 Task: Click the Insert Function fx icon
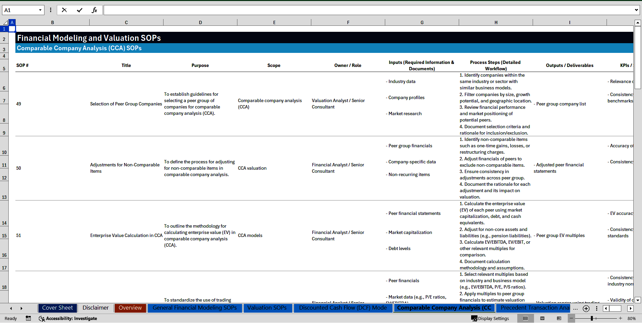pyautogui.click(x=94, y=10)
